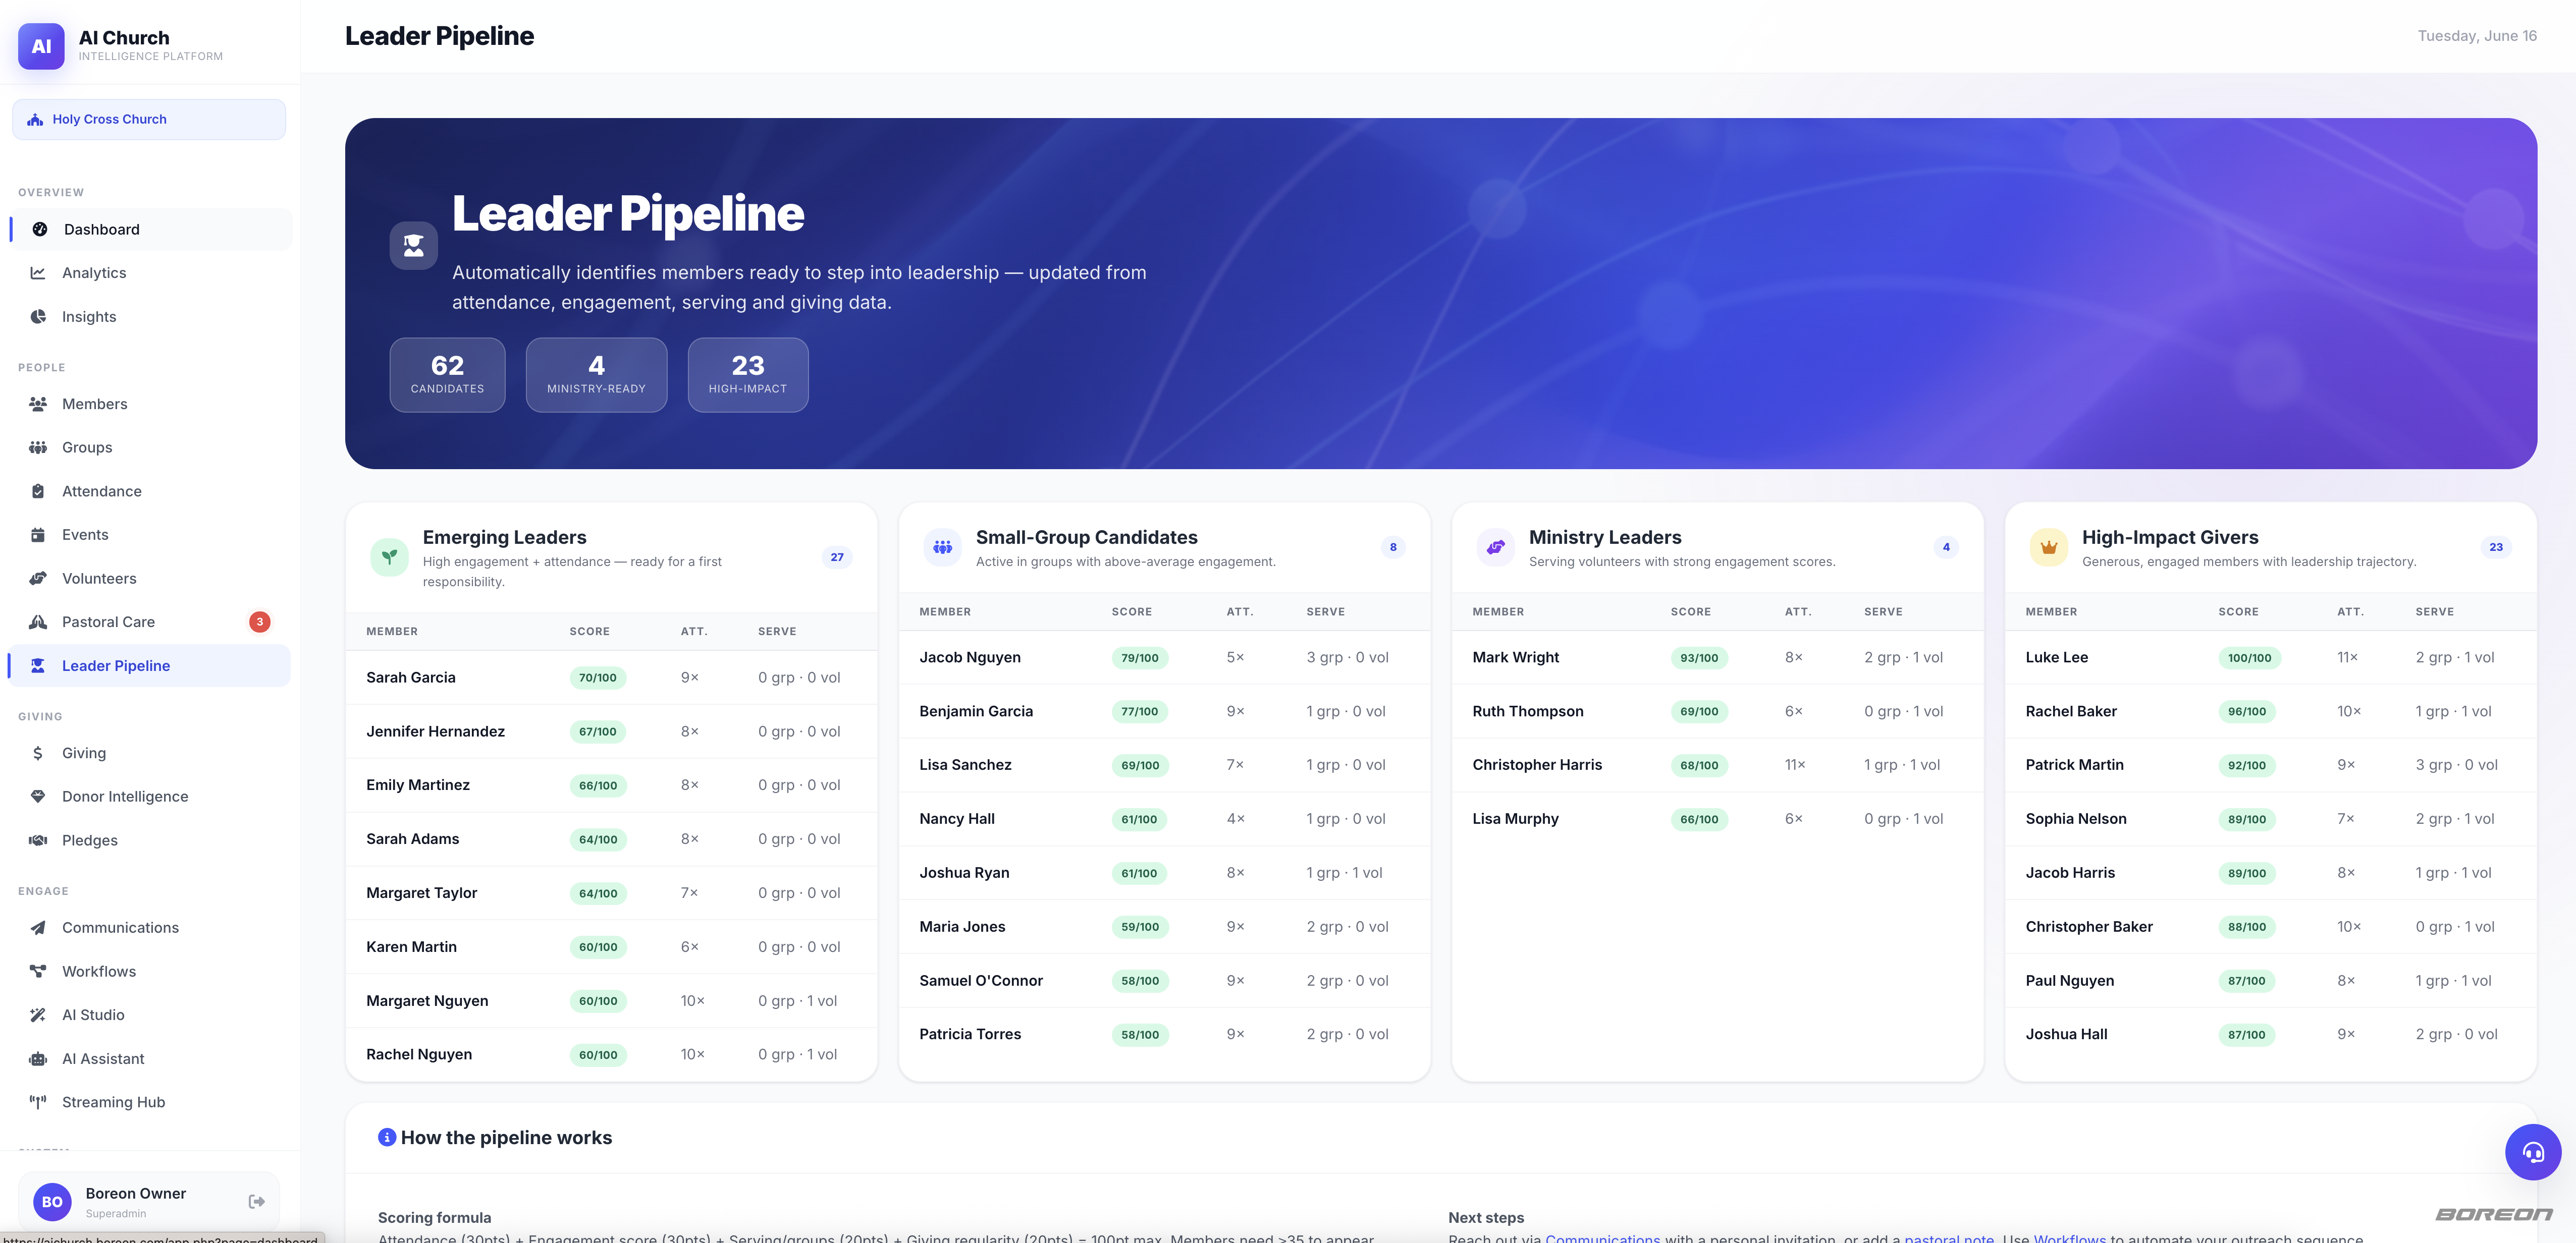Select Lisa Murphy row
Screen dimensions: 2576x1243
1717,819
